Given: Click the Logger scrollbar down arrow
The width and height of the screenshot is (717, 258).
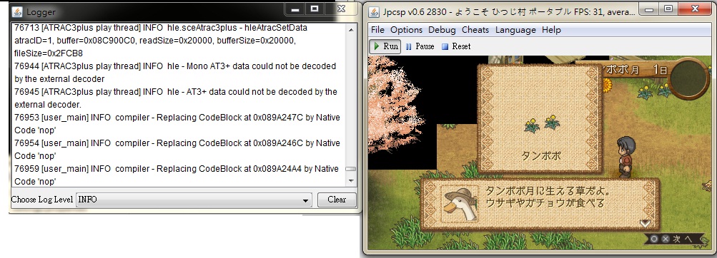Looking at the screenshot, I should click(351, 181).
